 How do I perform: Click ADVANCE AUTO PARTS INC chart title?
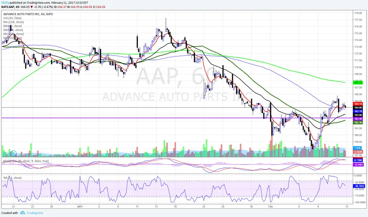click(28, 14)
